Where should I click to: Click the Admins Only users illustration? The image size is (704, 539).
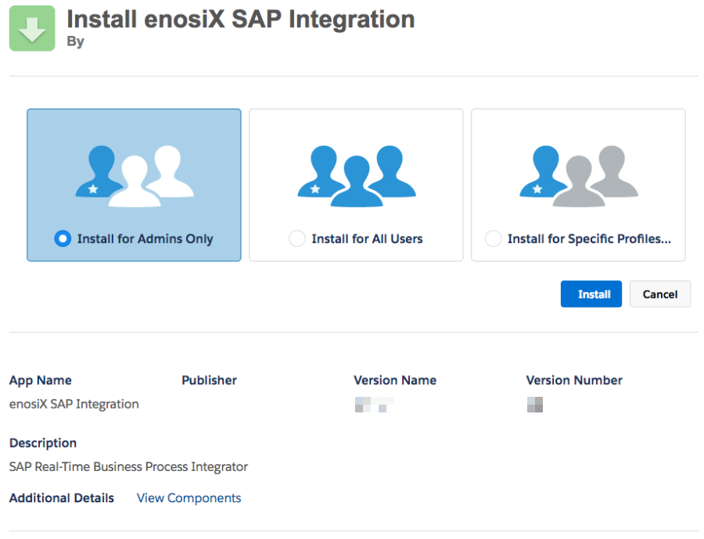(135, 176)
